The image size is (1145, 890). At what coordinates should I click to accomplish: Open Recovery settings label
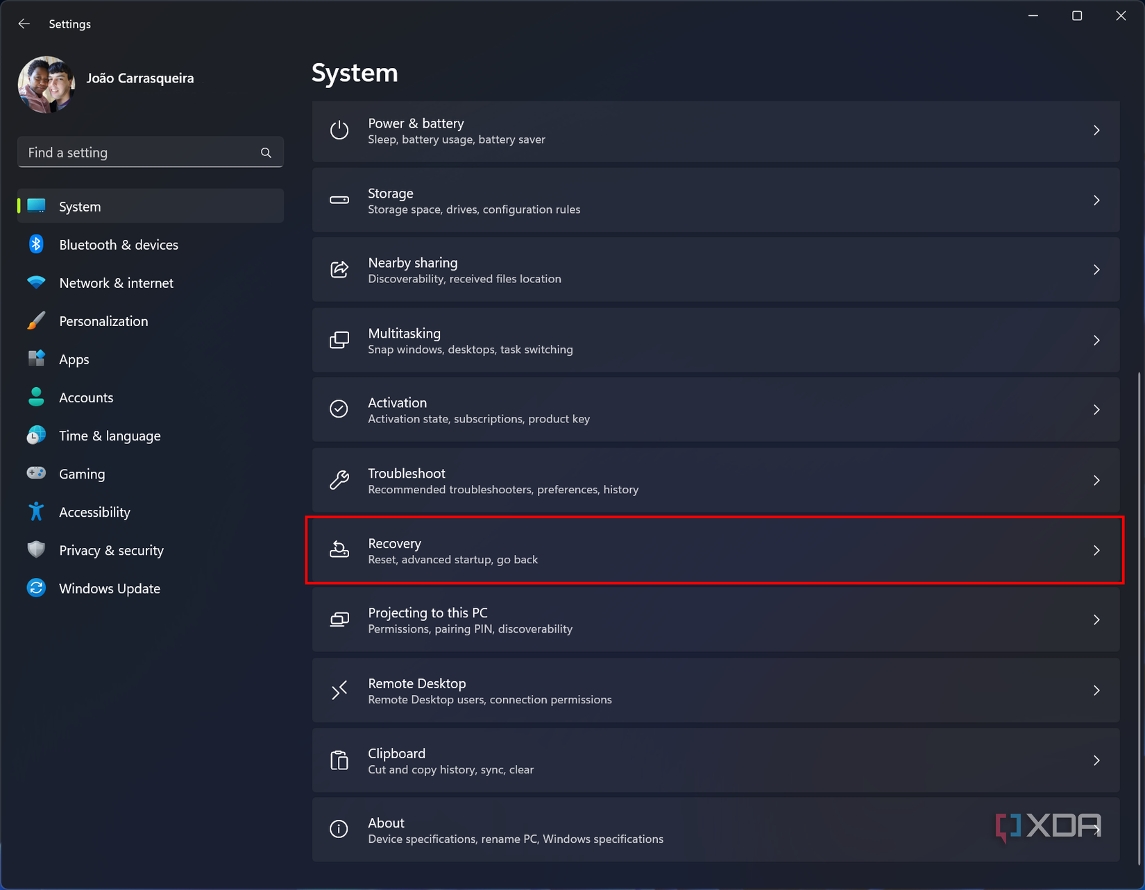(394, 543)
